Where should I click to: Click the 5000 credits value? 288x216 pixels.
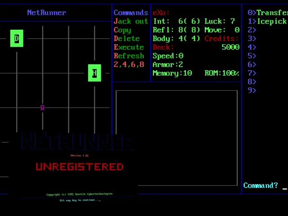click(230, 47)
